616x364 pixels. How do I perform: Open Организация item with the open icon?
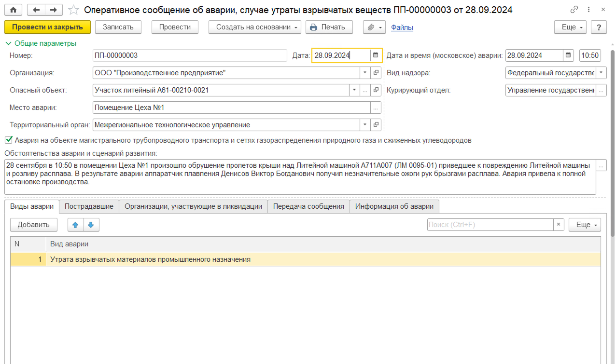coord(376,73)
